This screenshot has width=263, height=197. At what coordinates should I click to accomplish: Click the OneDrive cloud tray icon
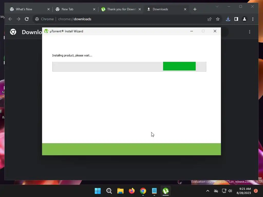(216, 191)
